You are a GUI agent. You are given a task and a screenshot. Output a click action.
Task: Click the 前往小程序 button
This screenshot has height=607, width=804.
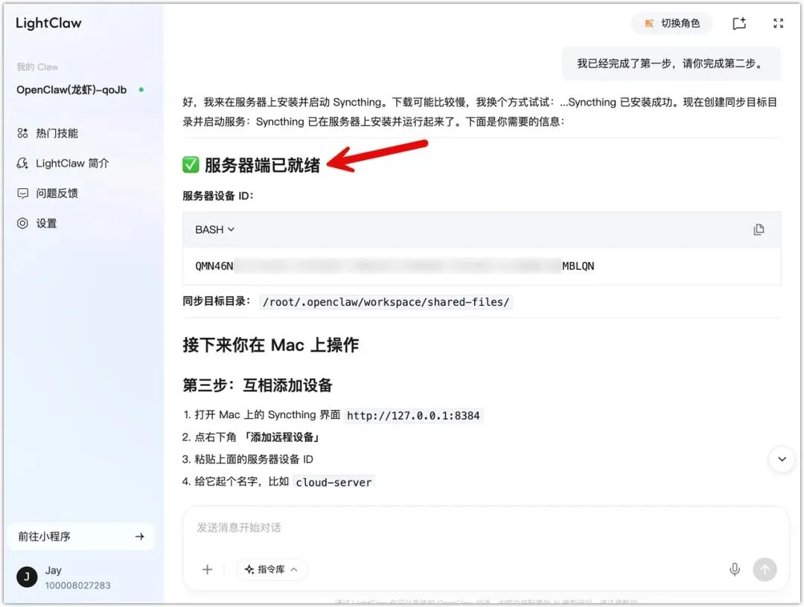[x=81, y=536]
